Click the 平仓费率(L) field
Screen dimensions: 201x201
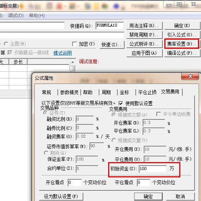tap(154, 131)
